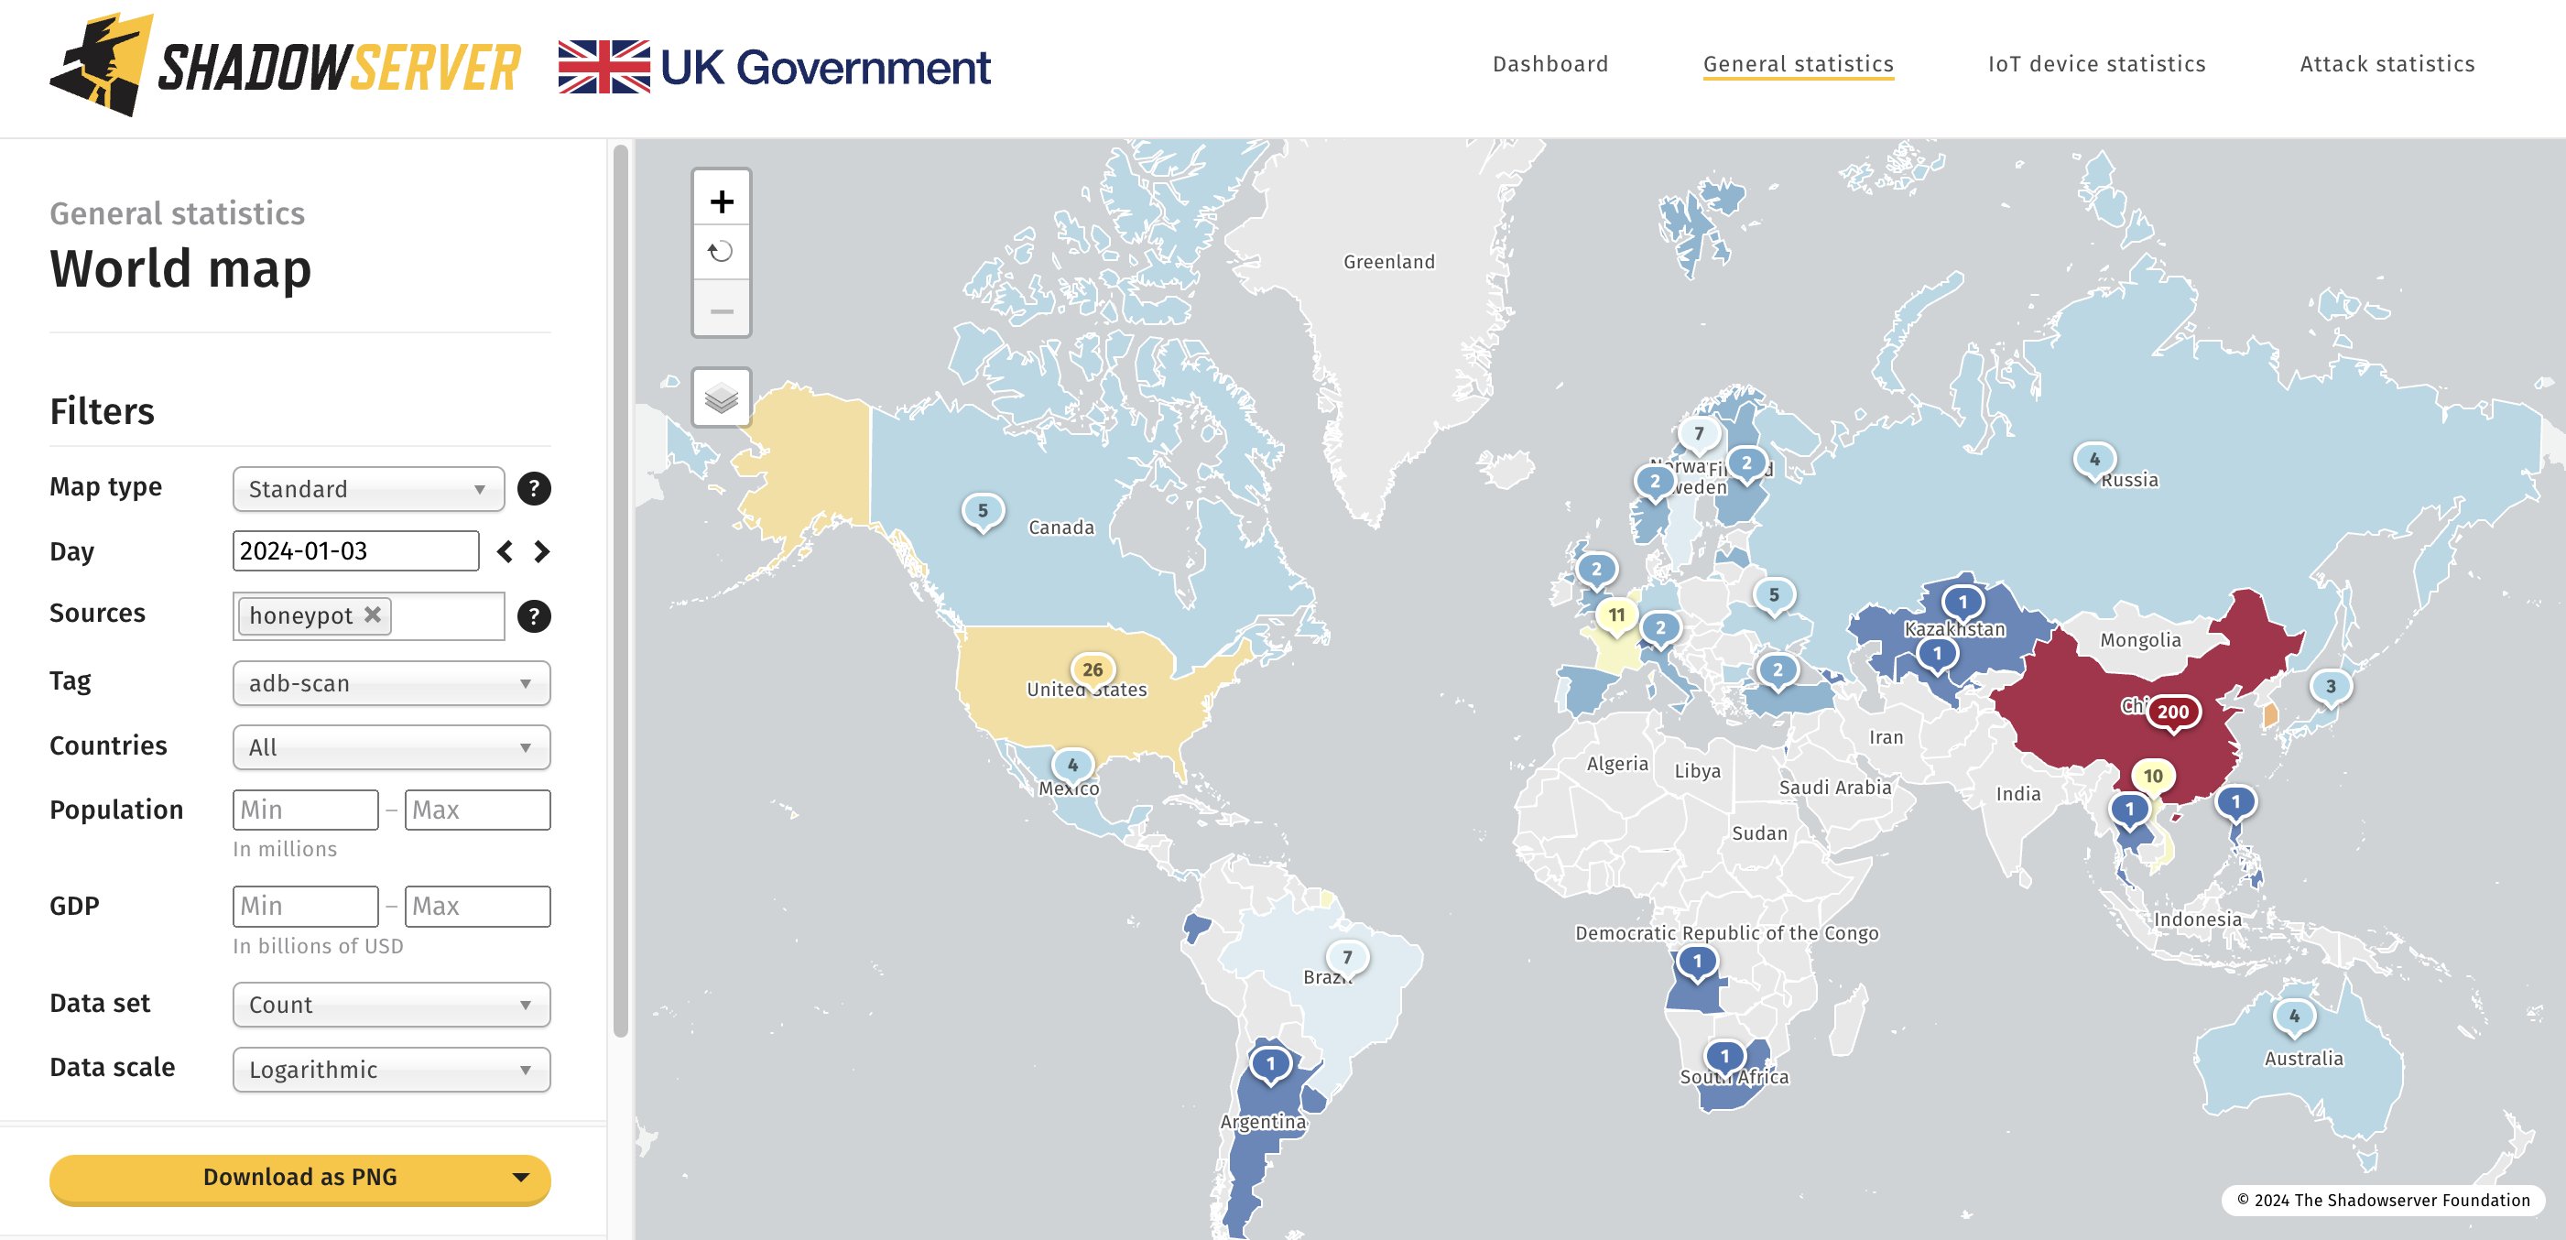Open the Dashboard page
Screen dimensions: 2566x1240
[x=1550, y=64]
